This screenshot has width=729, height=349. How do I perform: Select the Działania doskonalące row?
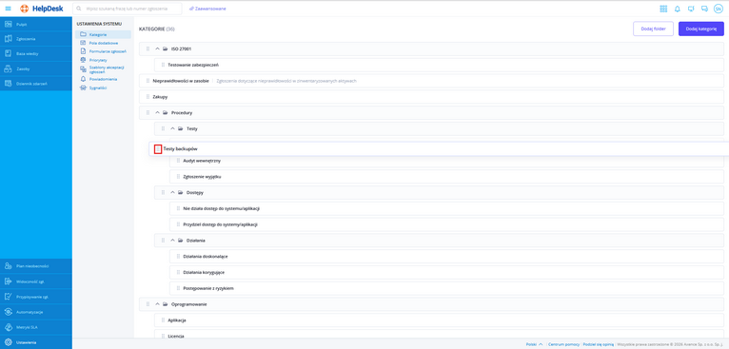click(446, 257)
